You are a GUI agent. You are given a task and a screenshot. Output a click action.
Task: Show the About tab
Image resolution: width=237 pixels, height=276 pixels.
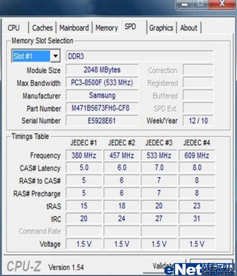coord(189,28)
